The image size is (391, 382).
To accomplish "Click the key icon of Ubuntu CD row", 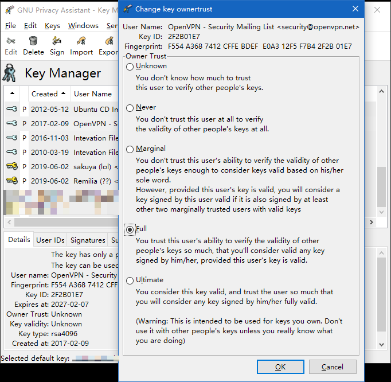I will click(x=11, y=109).
